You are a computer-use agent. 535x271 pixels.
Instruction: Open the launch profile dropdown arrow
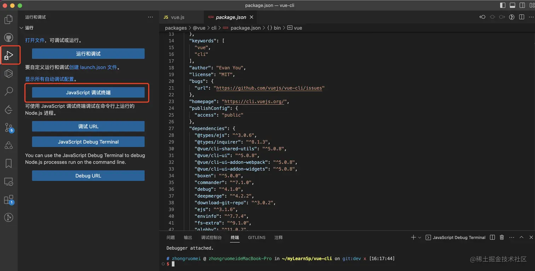420,237
